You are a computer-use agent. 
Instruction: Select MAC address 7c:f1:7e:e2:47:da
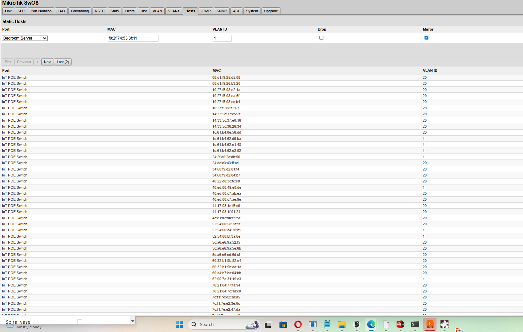click(x=226, y=309)
